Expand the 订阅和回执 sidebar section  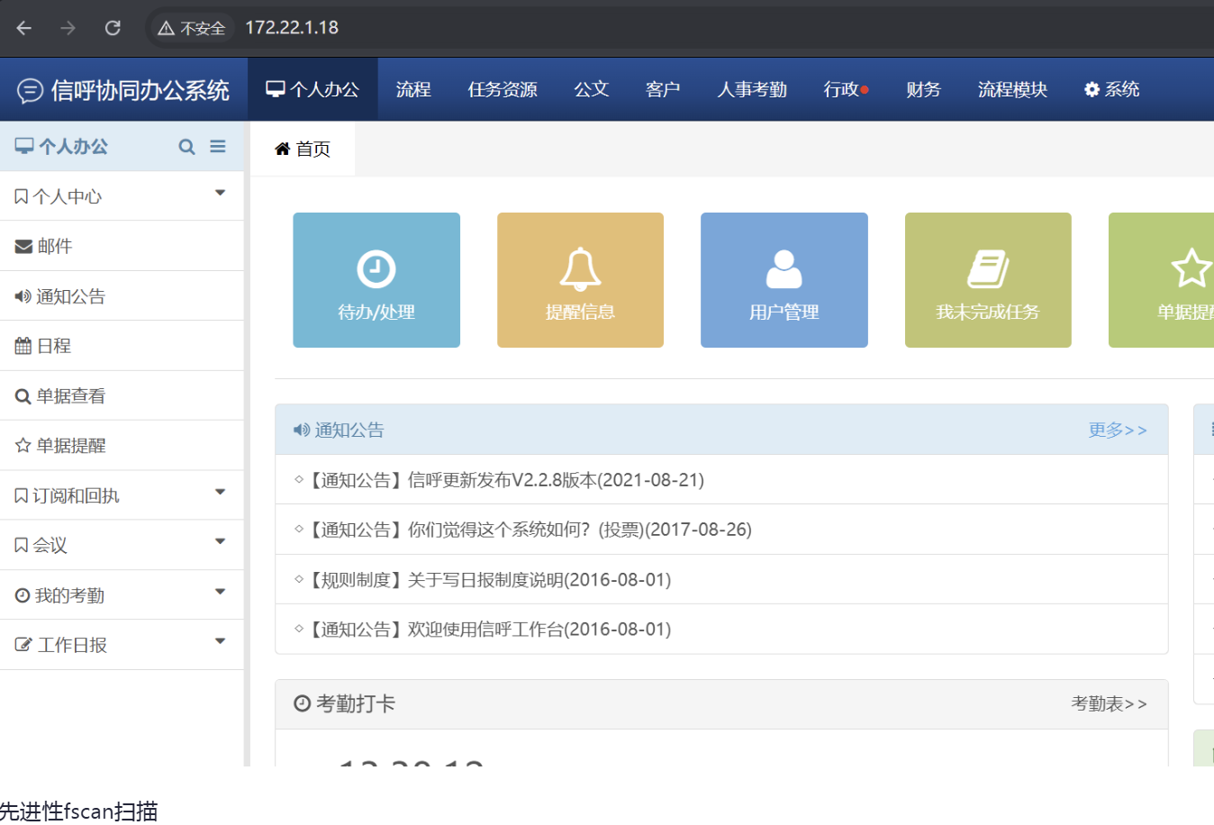point(122,495)
